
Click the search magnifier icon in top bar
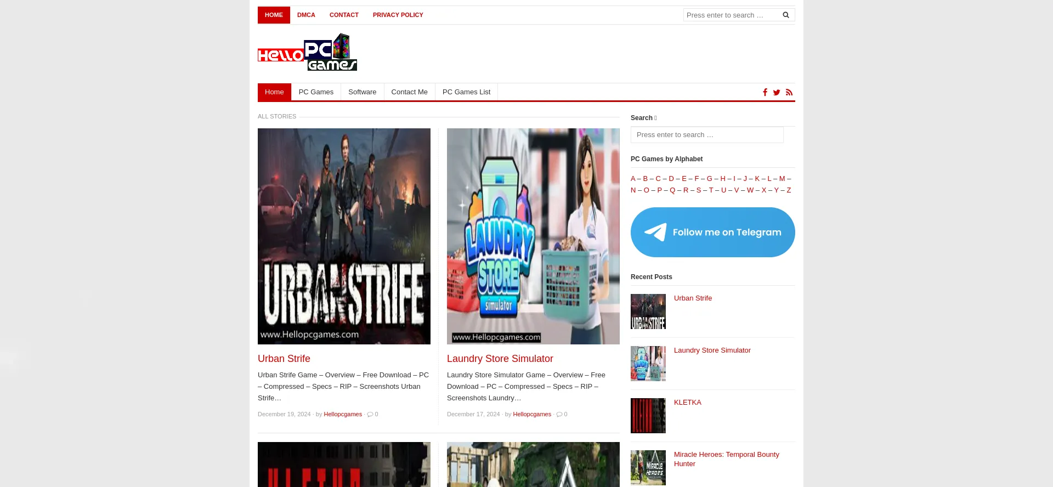tap(786, 15)
